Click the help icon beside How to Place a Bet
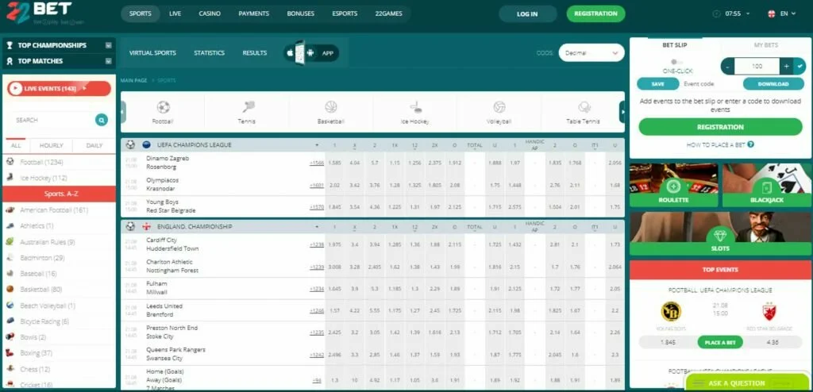813x392 pixels. pyautogui.click(x=750, y=145)
